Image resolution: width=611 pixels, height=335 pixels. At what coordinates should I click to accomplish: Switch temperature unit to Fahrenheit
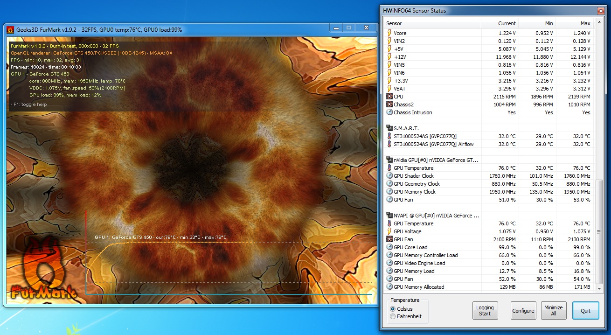393,316
